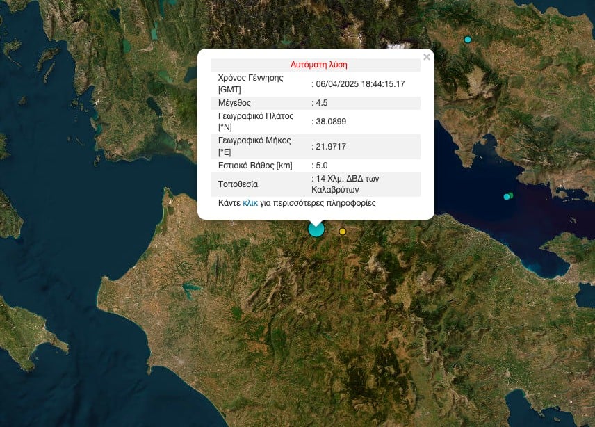Select the large cyan earthquake marker
The image size is (595, 427).
pyautogui.click(x=316, y=229)
